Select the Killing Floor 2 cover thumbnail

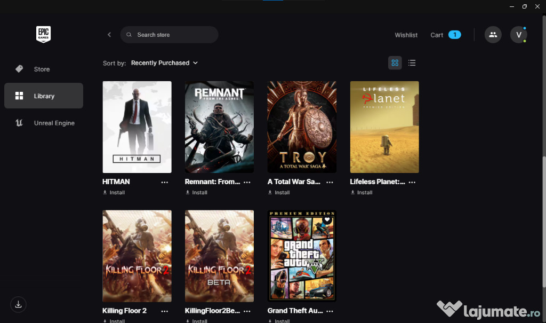pyautogui.click(x=137, y=256)
